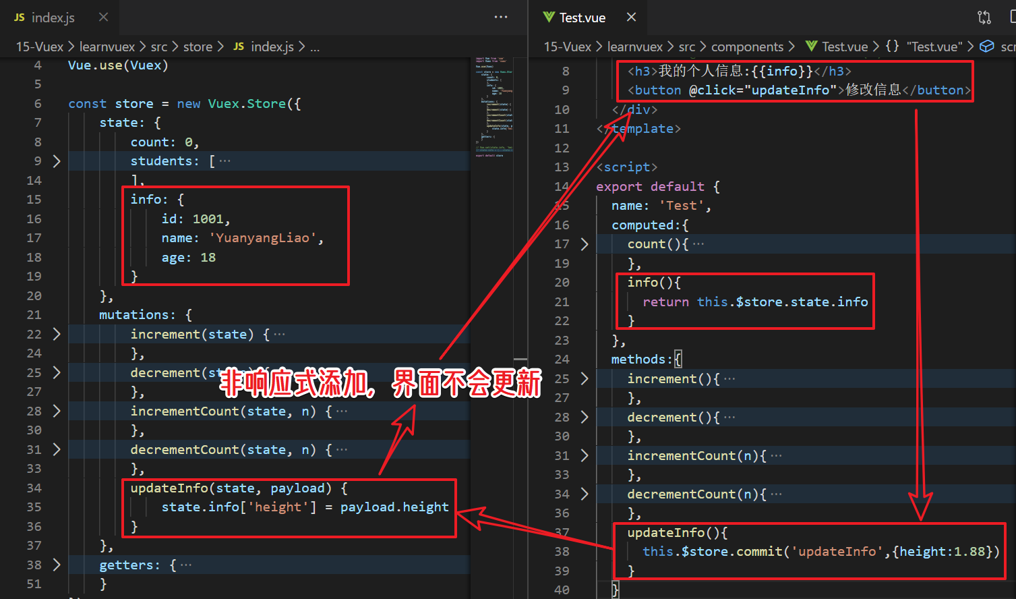Select src in the index.js breadcrumb
Screen dimensions: 1016x599
pos(159,47)
